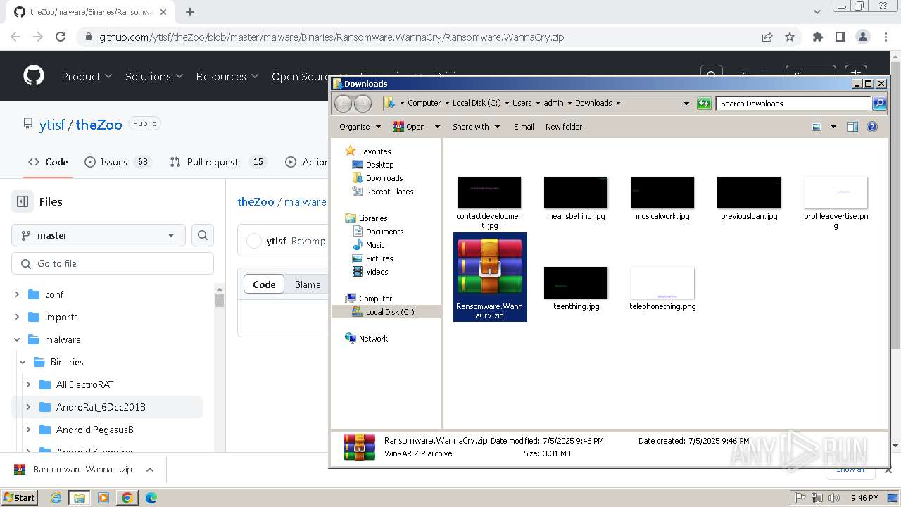Click the volume speaker tray icon
Viewport: 901px width, 507px height.
[834, 498]
